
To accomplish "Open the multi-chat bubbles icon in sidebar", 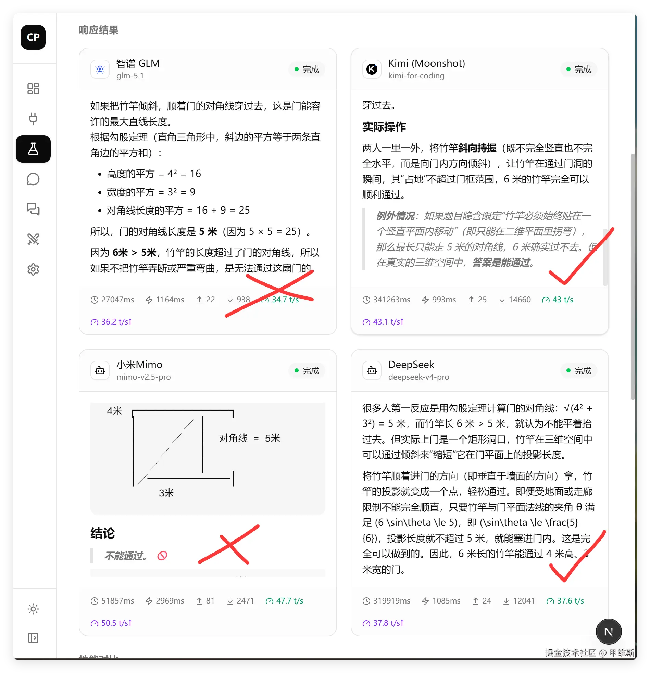I will click(33, 209).
